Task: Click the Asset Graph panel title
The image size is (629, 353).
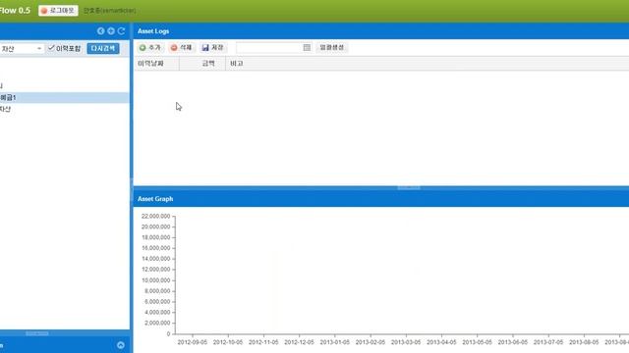Action: tap(155, 199)
